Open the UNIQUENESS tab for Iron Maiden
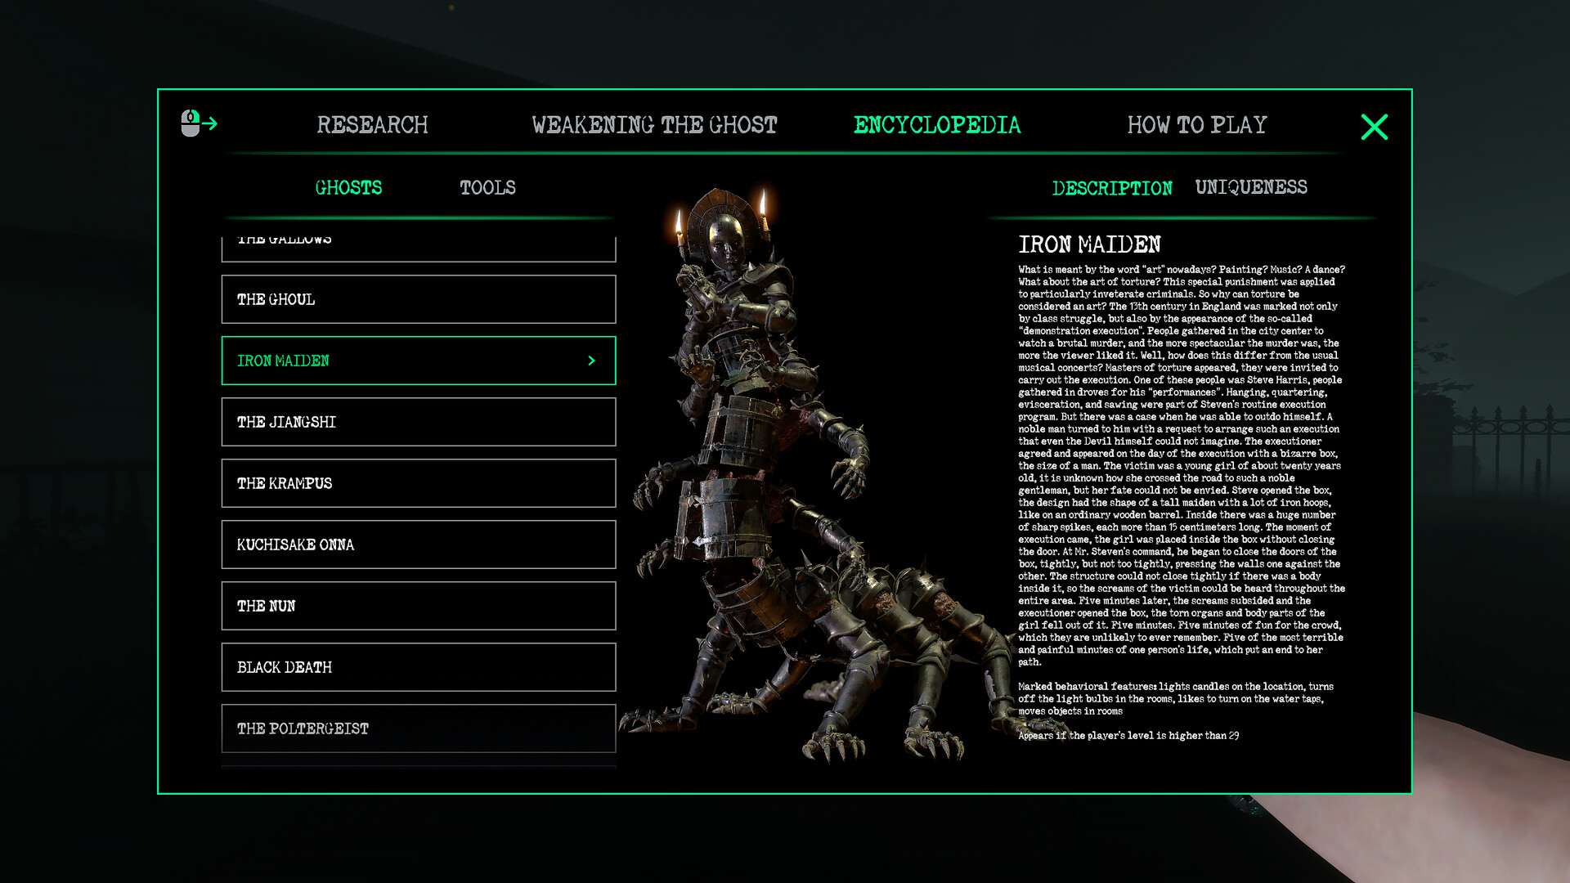Image resolution: width=1570 pixels, height=883 pixels. (1250, 187)
